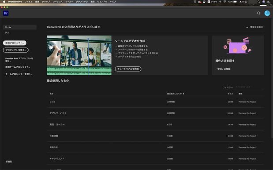Click the 新規プロジェクト button
This screenshot has width=273, height=170.
click(15, 43)
